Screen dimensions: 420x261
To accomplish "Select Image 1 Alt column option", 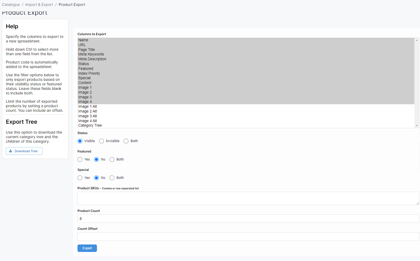I will click(x=88, y=107).
